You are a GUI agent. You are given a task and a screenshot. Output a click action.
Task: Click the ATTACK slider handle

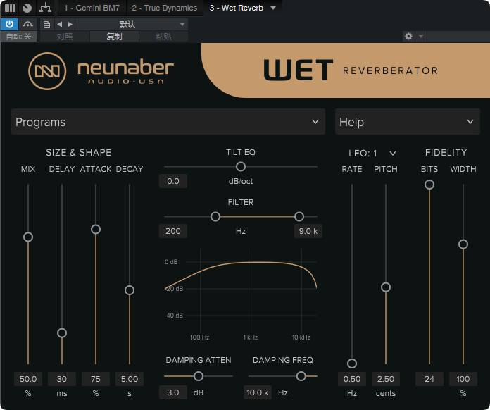tap(96, 229)
